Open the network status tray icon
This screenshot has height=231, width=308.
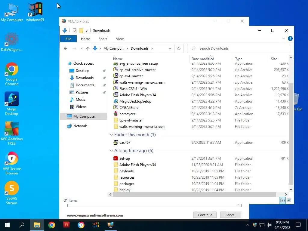[262, 225]
